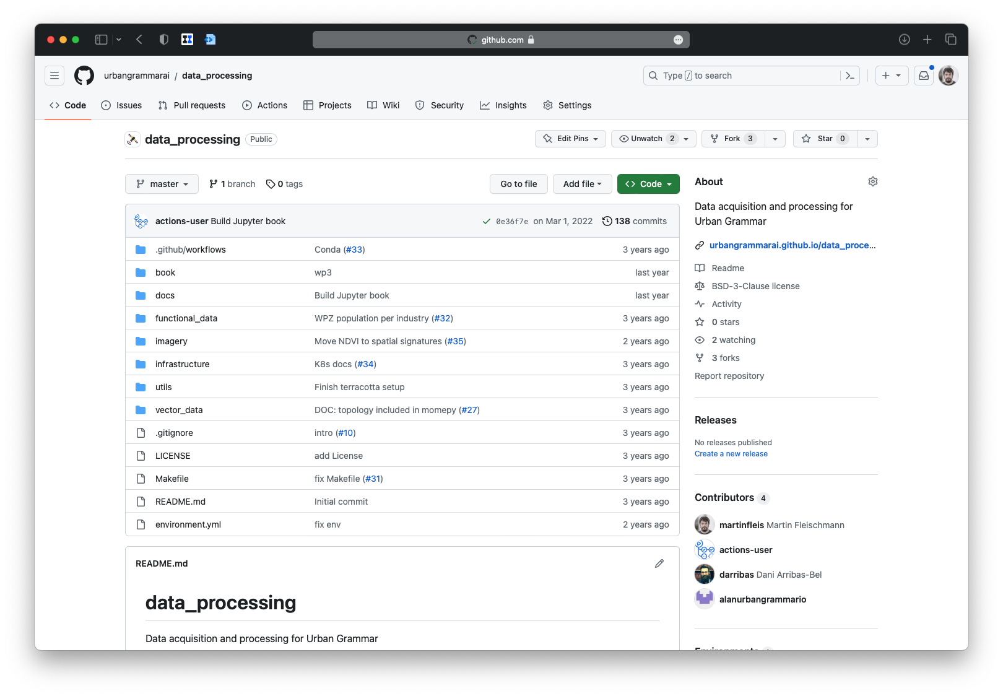The height and width of the screenshot is (696, 1003).
Task: Click the Safari sidebar toggle icon
Action: coord(102,40)
